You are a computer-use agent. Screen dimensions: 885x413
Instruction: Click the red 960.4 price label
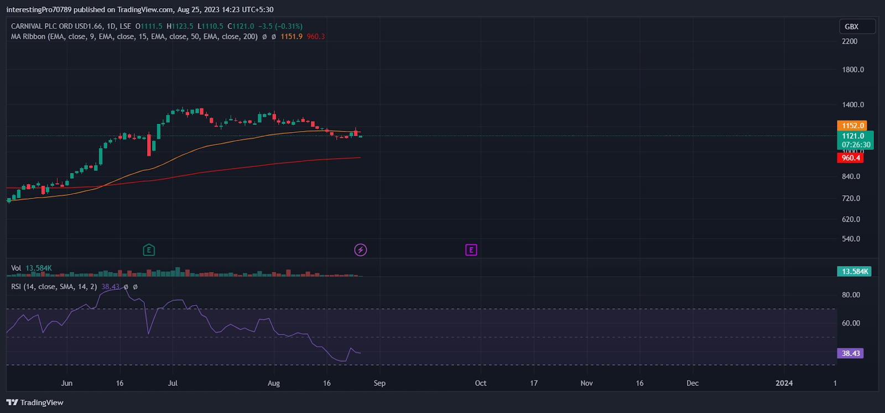pos(850,158)
